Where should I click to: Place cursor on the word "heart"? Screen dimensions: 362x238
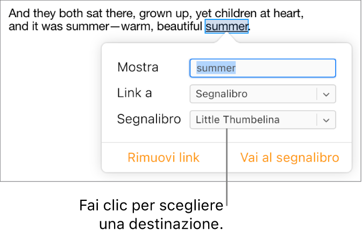[x=288, y=12]
